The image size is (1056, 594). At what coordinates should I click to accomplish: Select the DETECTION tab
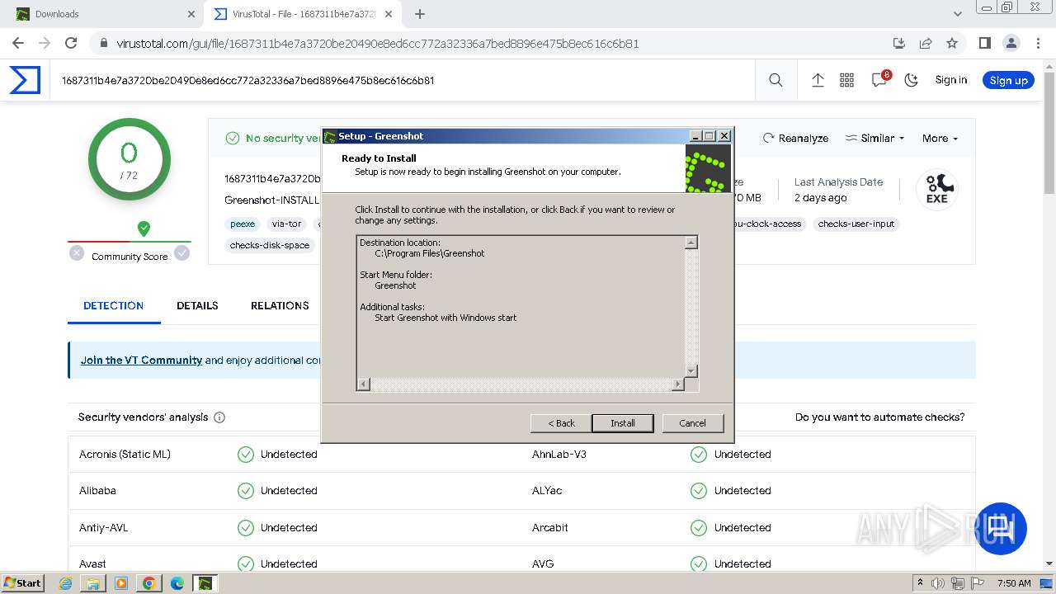coord(114,306)
